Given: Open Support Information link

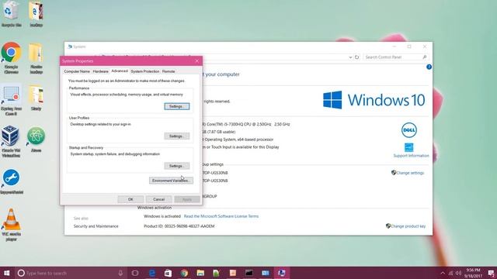Looking at the screenshot, I should coord(411,156).
